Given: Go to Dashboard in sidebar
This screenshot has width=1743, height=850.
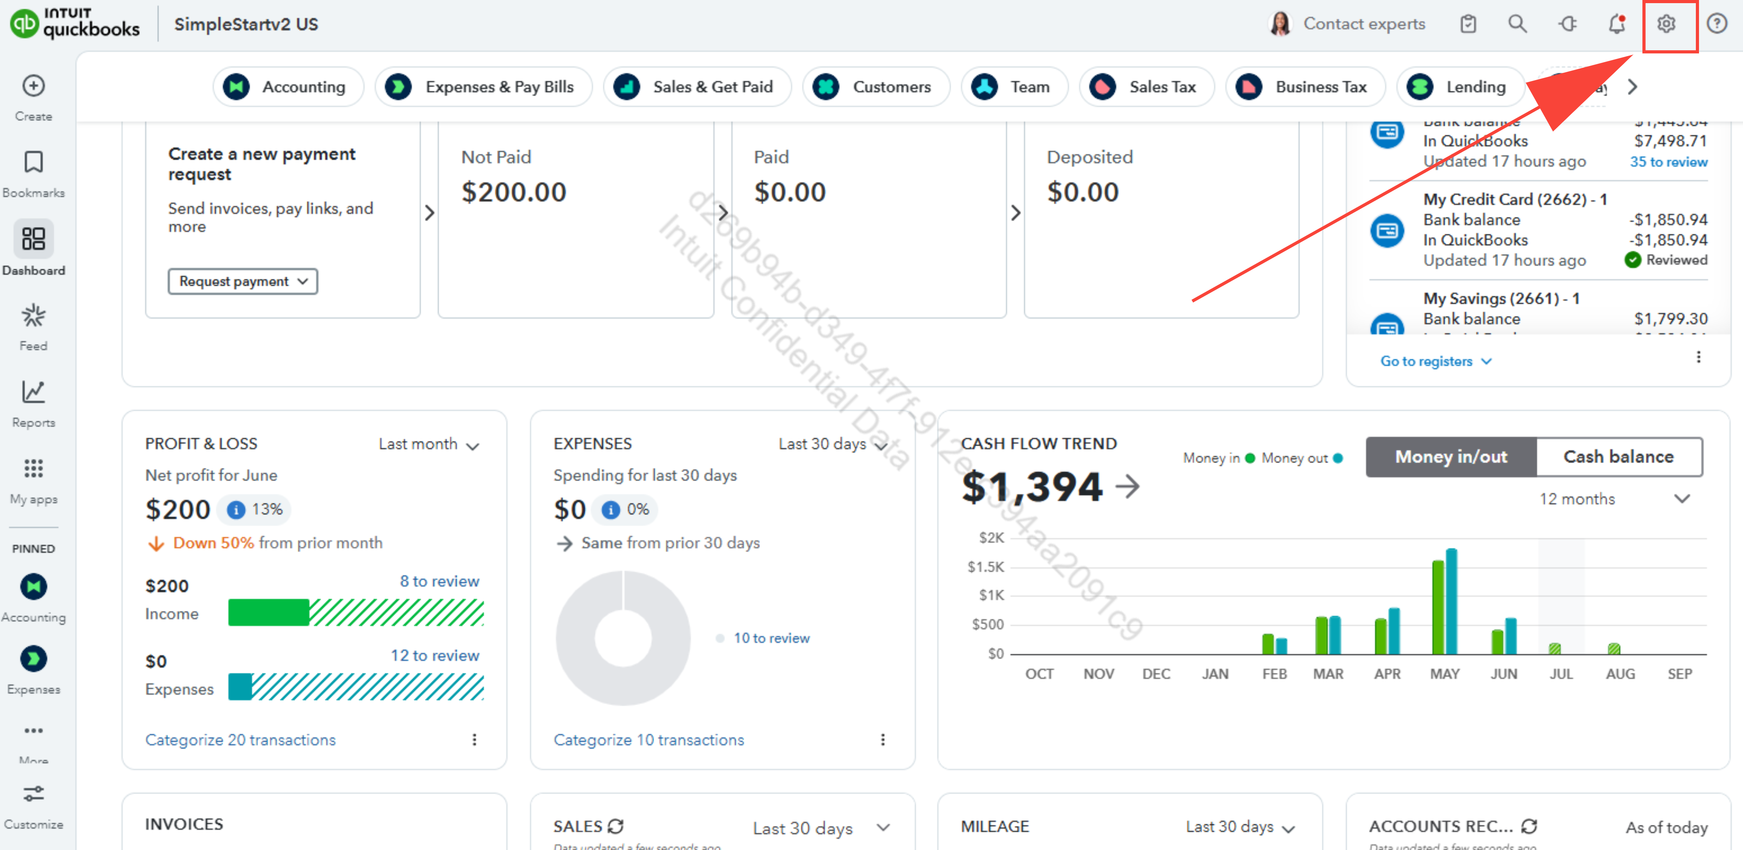Looking at the screenshot, I should [x=33, y=249].
